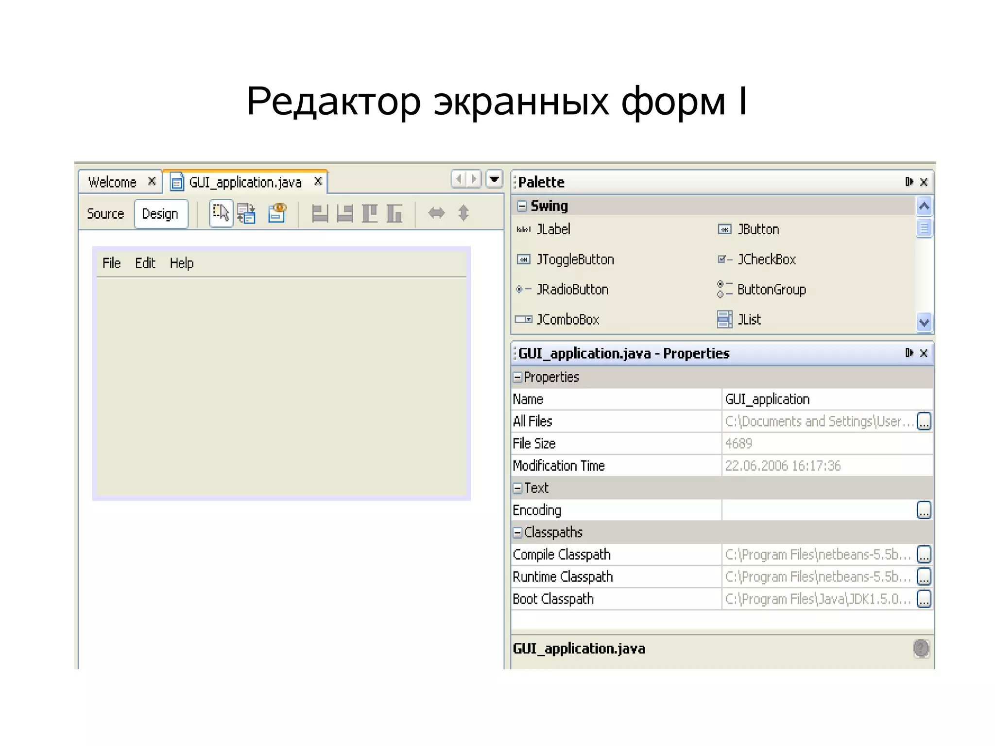Open Compile Classpath ellipsis button
The height and width of the screenshot is (746, 995).
924,554
